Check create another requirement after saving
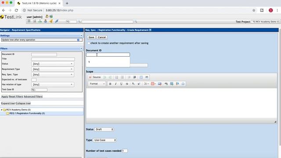The width and height of the screenshot is (281, 158). (89, 43)
